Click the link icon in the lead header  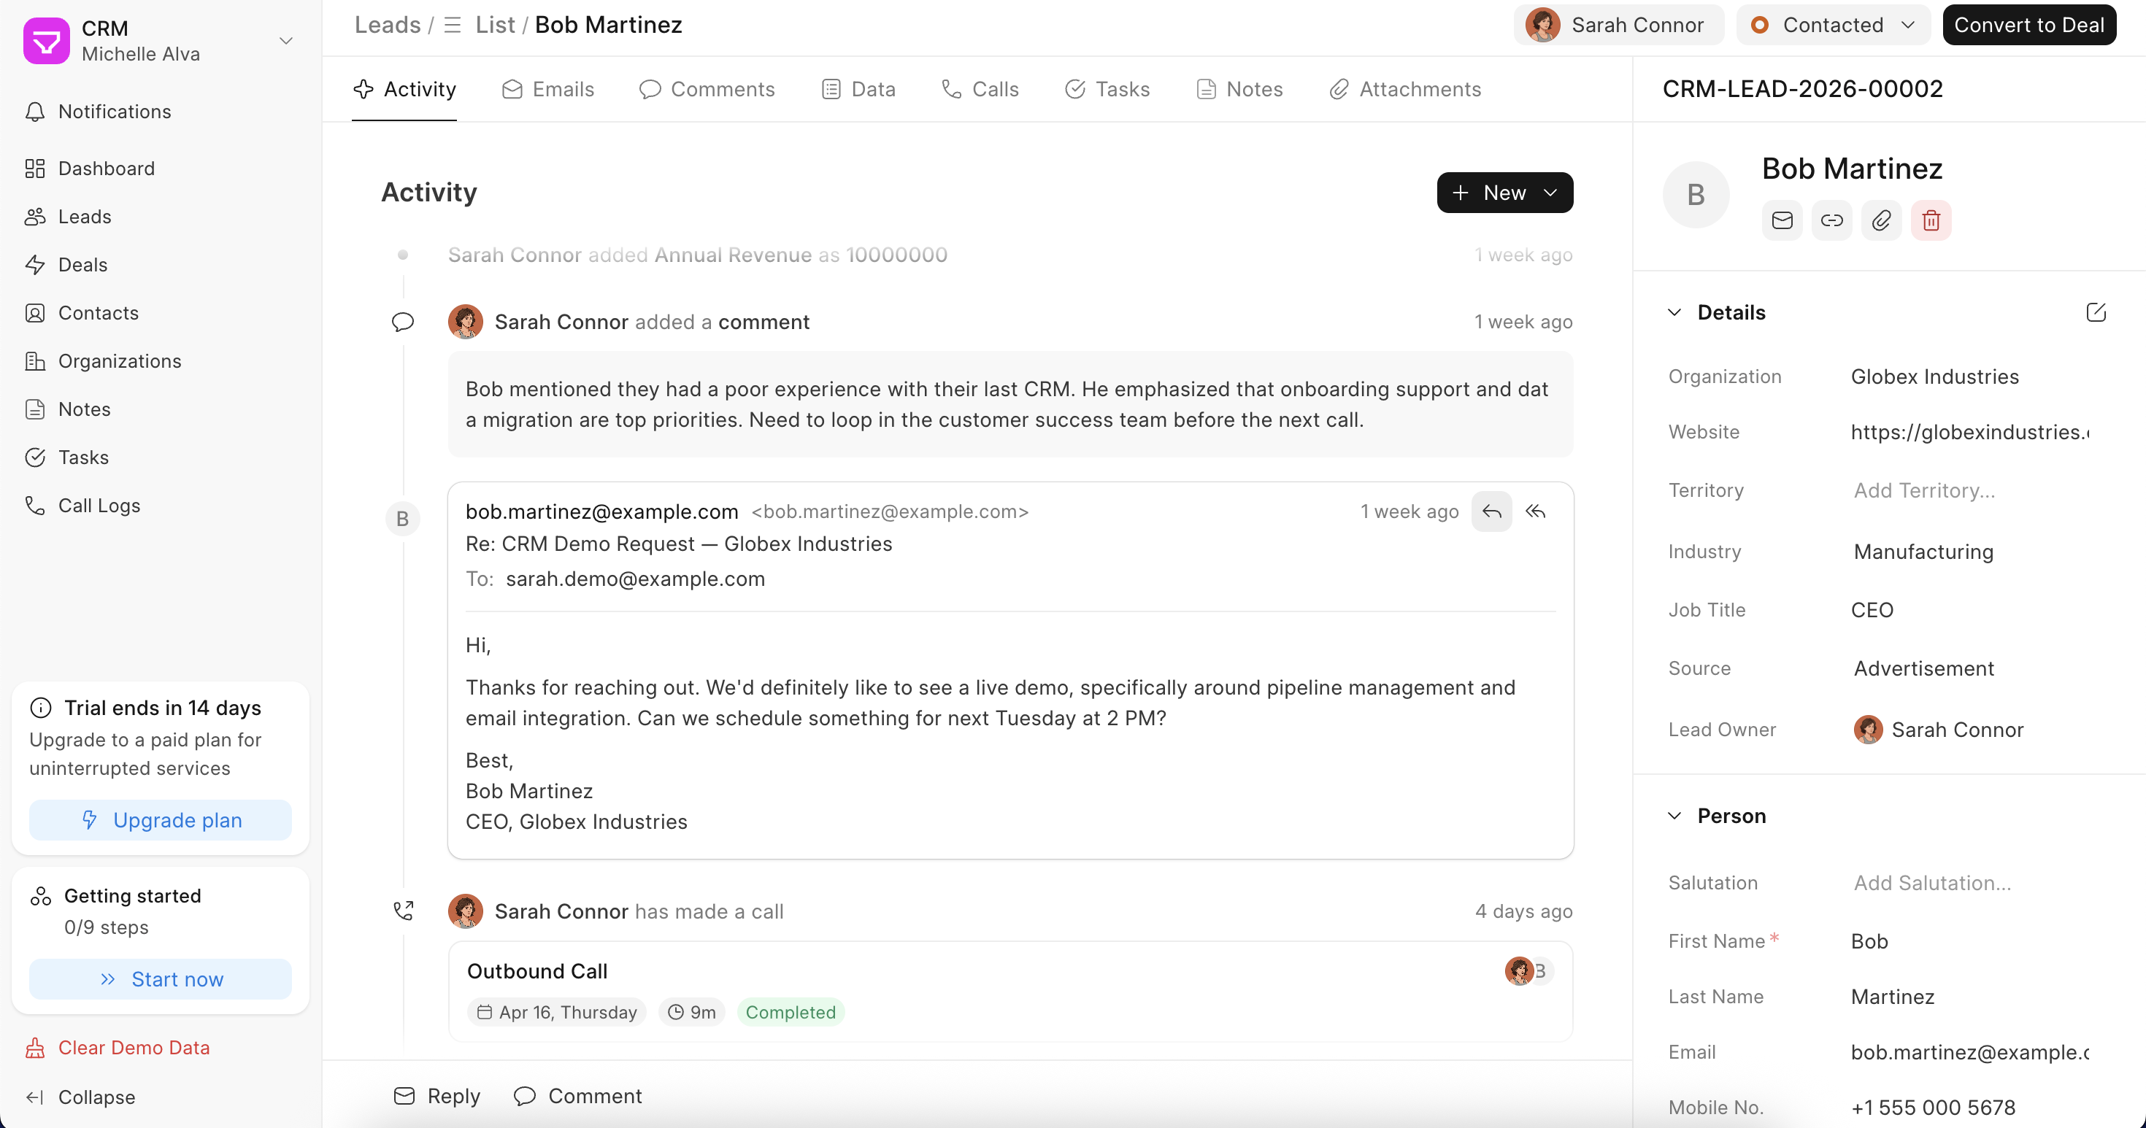(1831, 220)
